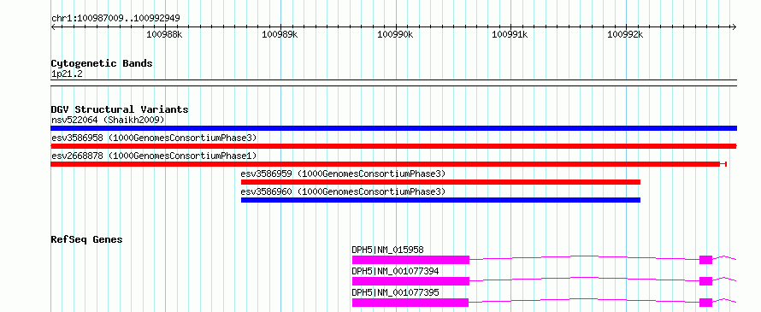The height and width of the screenshot is (312, 761).
Task: Select the 1p21.2 band label
Action: (68, 74)
